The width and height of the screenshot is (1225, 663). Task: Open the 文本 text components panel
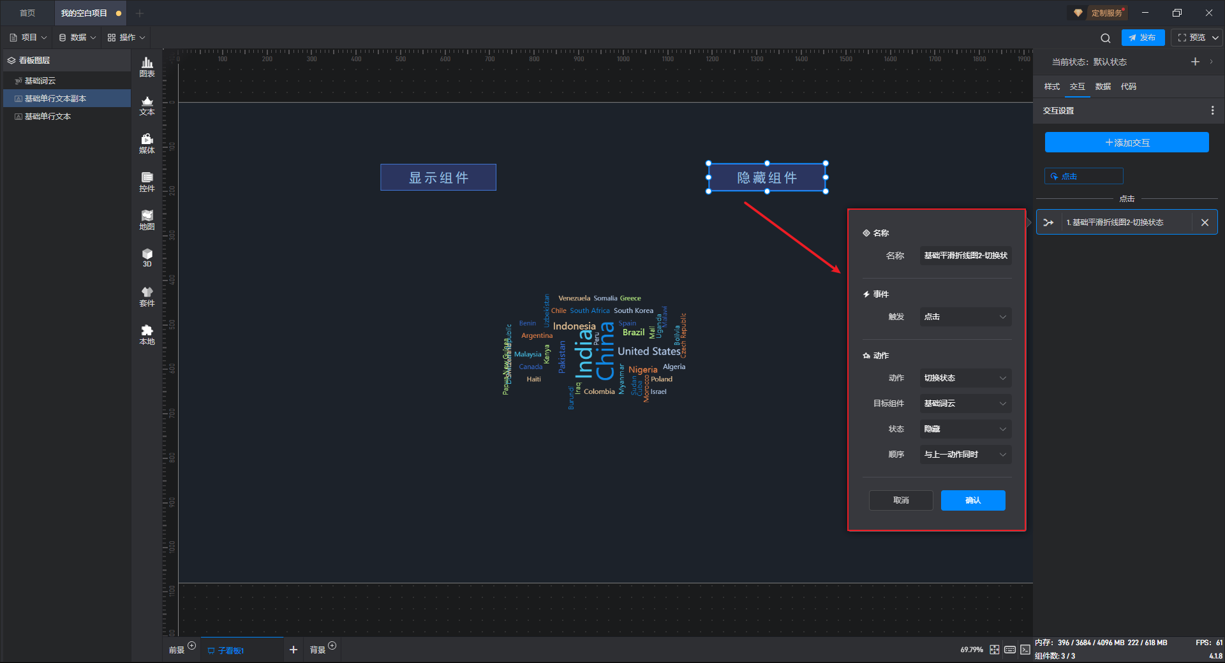click(x=147, y=105)
